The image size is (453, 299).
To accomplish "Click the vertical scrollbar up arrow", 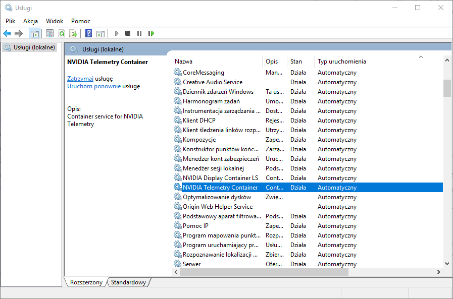I will pos(447,61).
